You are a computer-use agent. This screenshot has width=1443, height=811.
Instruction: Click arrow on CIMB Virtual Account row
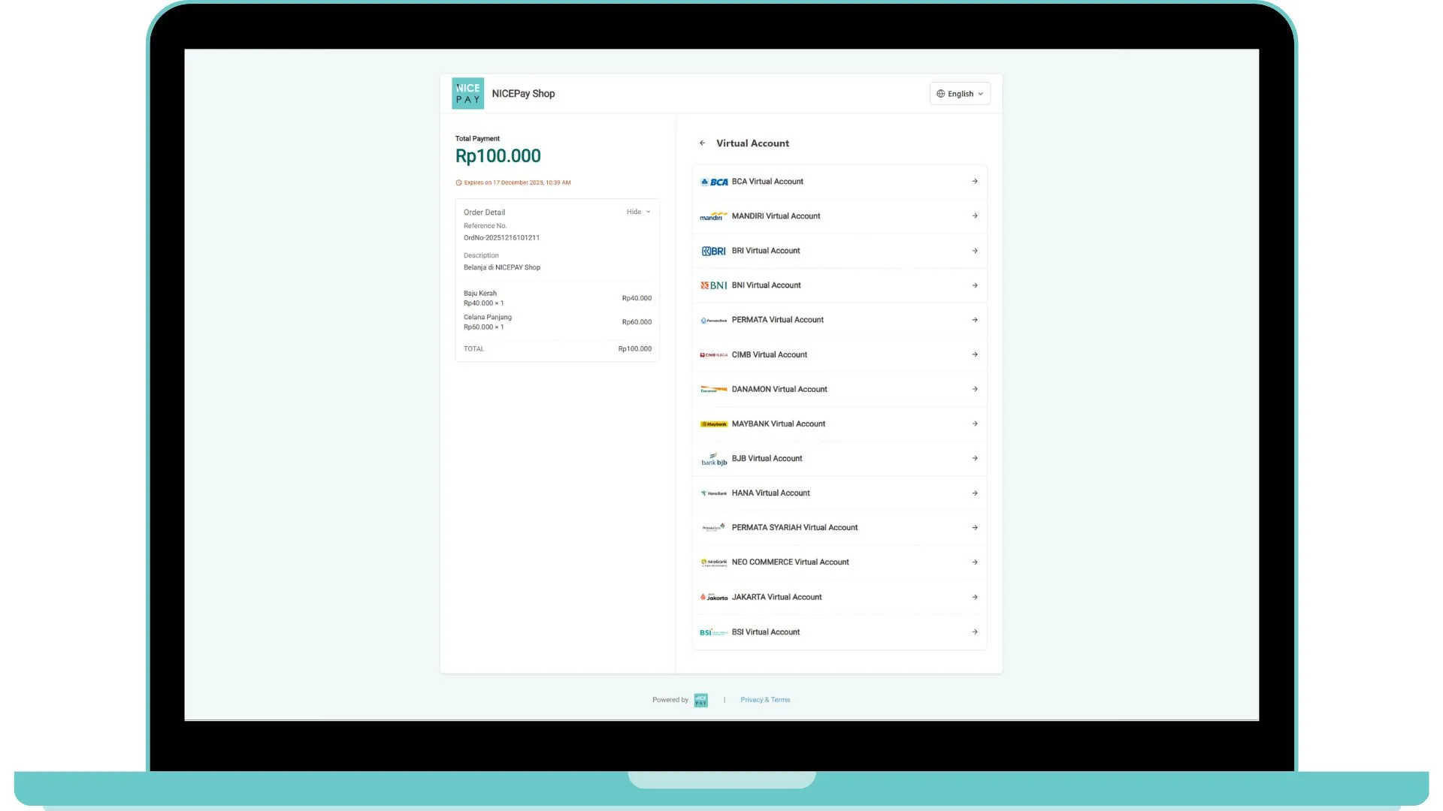[975, 354]
